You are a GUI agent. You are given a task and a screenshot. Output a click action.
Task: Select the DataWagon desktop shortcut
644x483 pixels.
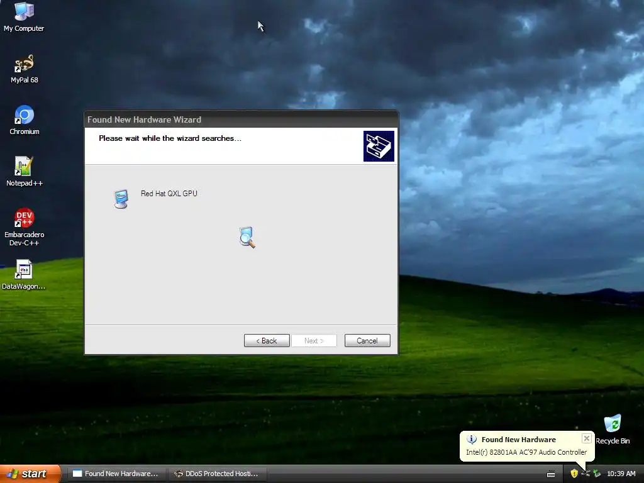[x=24, y=274]
